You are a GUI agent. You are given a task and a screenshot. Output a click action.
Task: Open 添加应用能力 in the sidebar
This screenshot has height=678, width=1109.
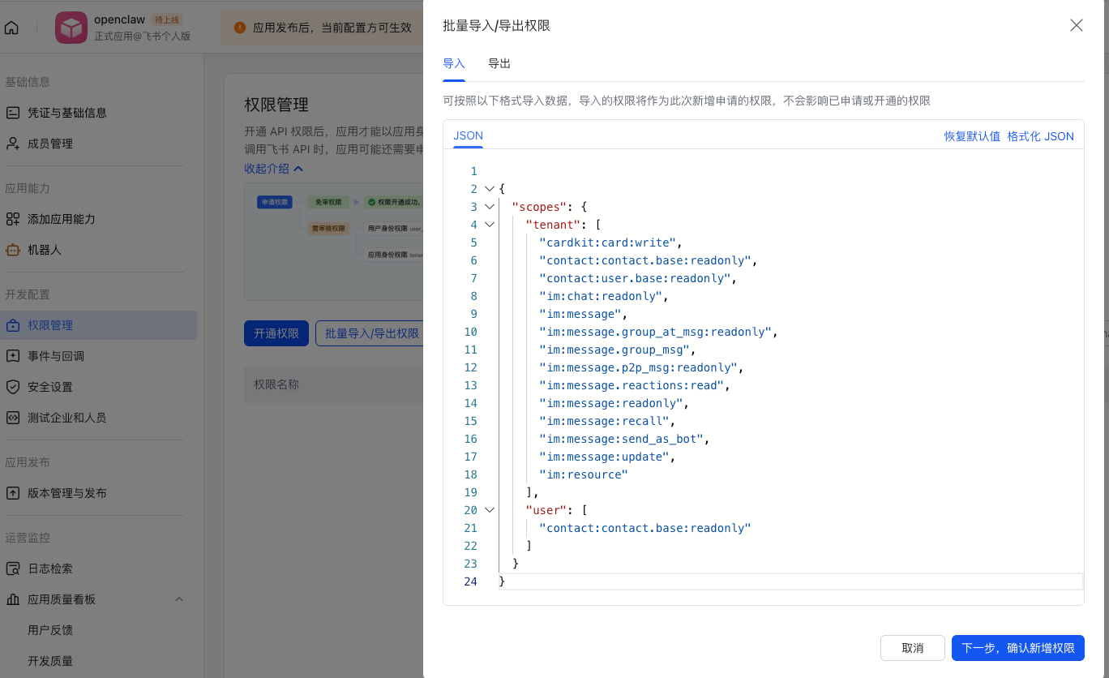(61, 219)
